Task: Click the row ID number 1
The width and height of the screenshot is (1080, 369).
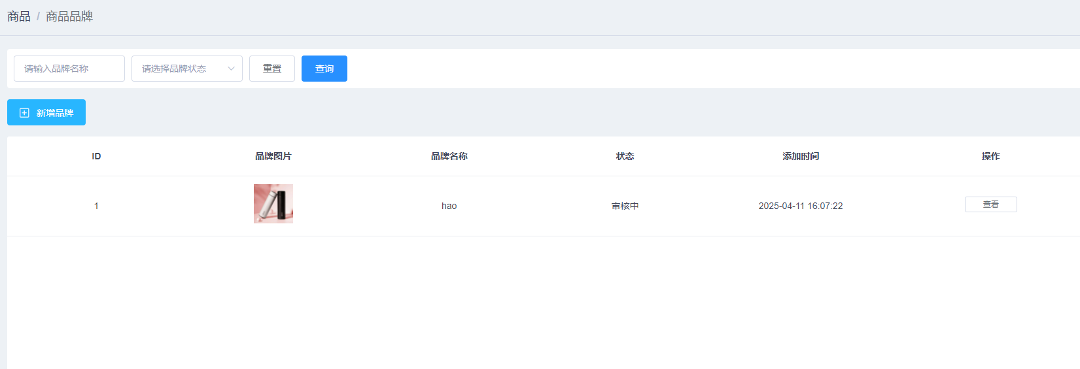Action: pyautogui.click(x=96, y=206)
